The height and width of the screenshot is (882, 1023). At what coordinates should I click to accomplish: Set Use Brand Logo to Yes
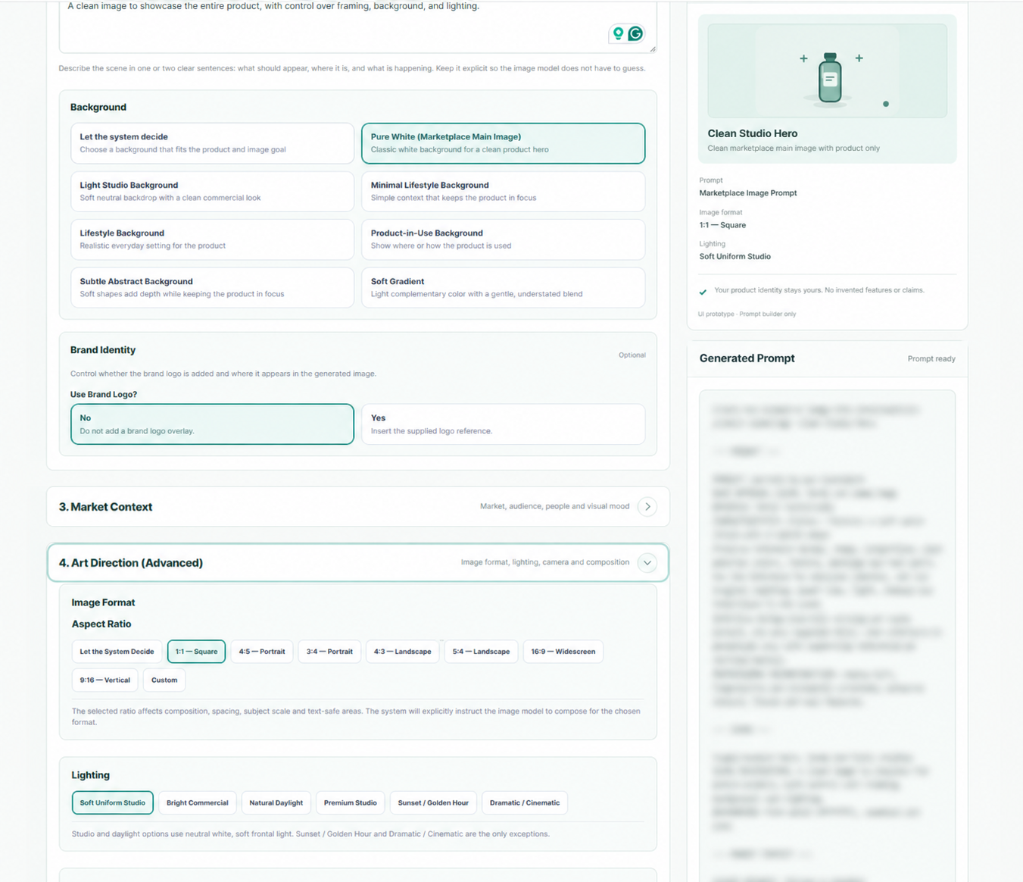[x=504, y=424]
